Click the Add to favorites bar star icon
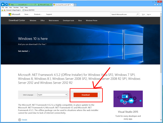The image size is (163, 123). point(2,10)
